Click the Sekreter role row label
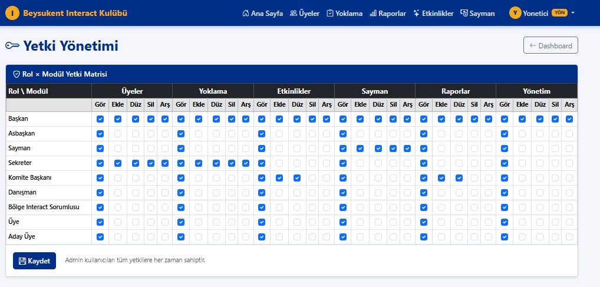 point(19,163)
